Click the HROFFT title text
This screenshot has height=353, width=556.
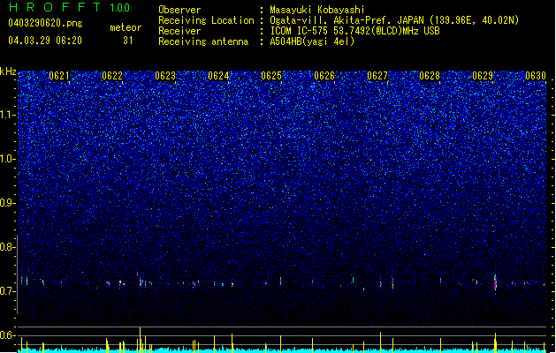point(55,7)
